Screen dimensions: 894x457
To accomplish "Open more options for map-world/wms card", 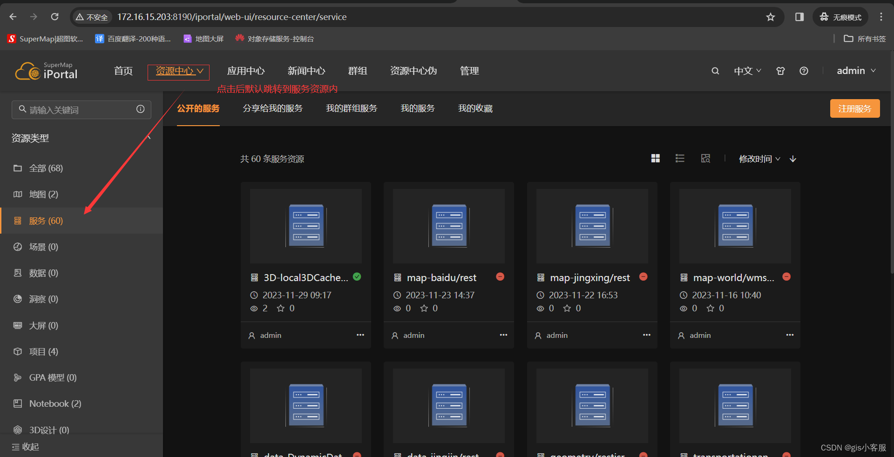I will (x=790, y=335).
